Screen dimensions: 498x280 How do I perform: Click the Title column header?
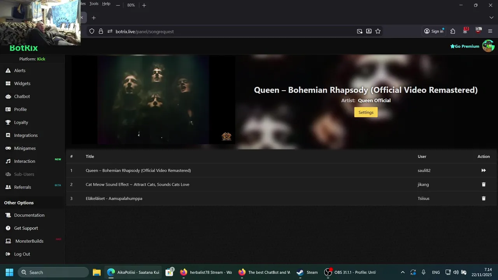click(x=90, y=156)
